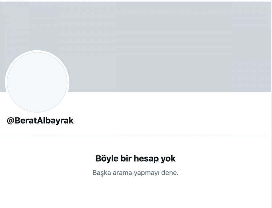
Task: Click the blank white area beside @BeratAlbayrak
Action: tap(172, 121)
